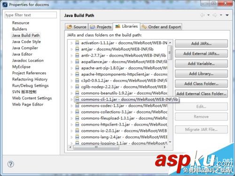Click the scroll-up arrow of jar list
Image resolution: width=235 pixels, height=176 pixels.
pyautogui.click(x=170, y=42)
